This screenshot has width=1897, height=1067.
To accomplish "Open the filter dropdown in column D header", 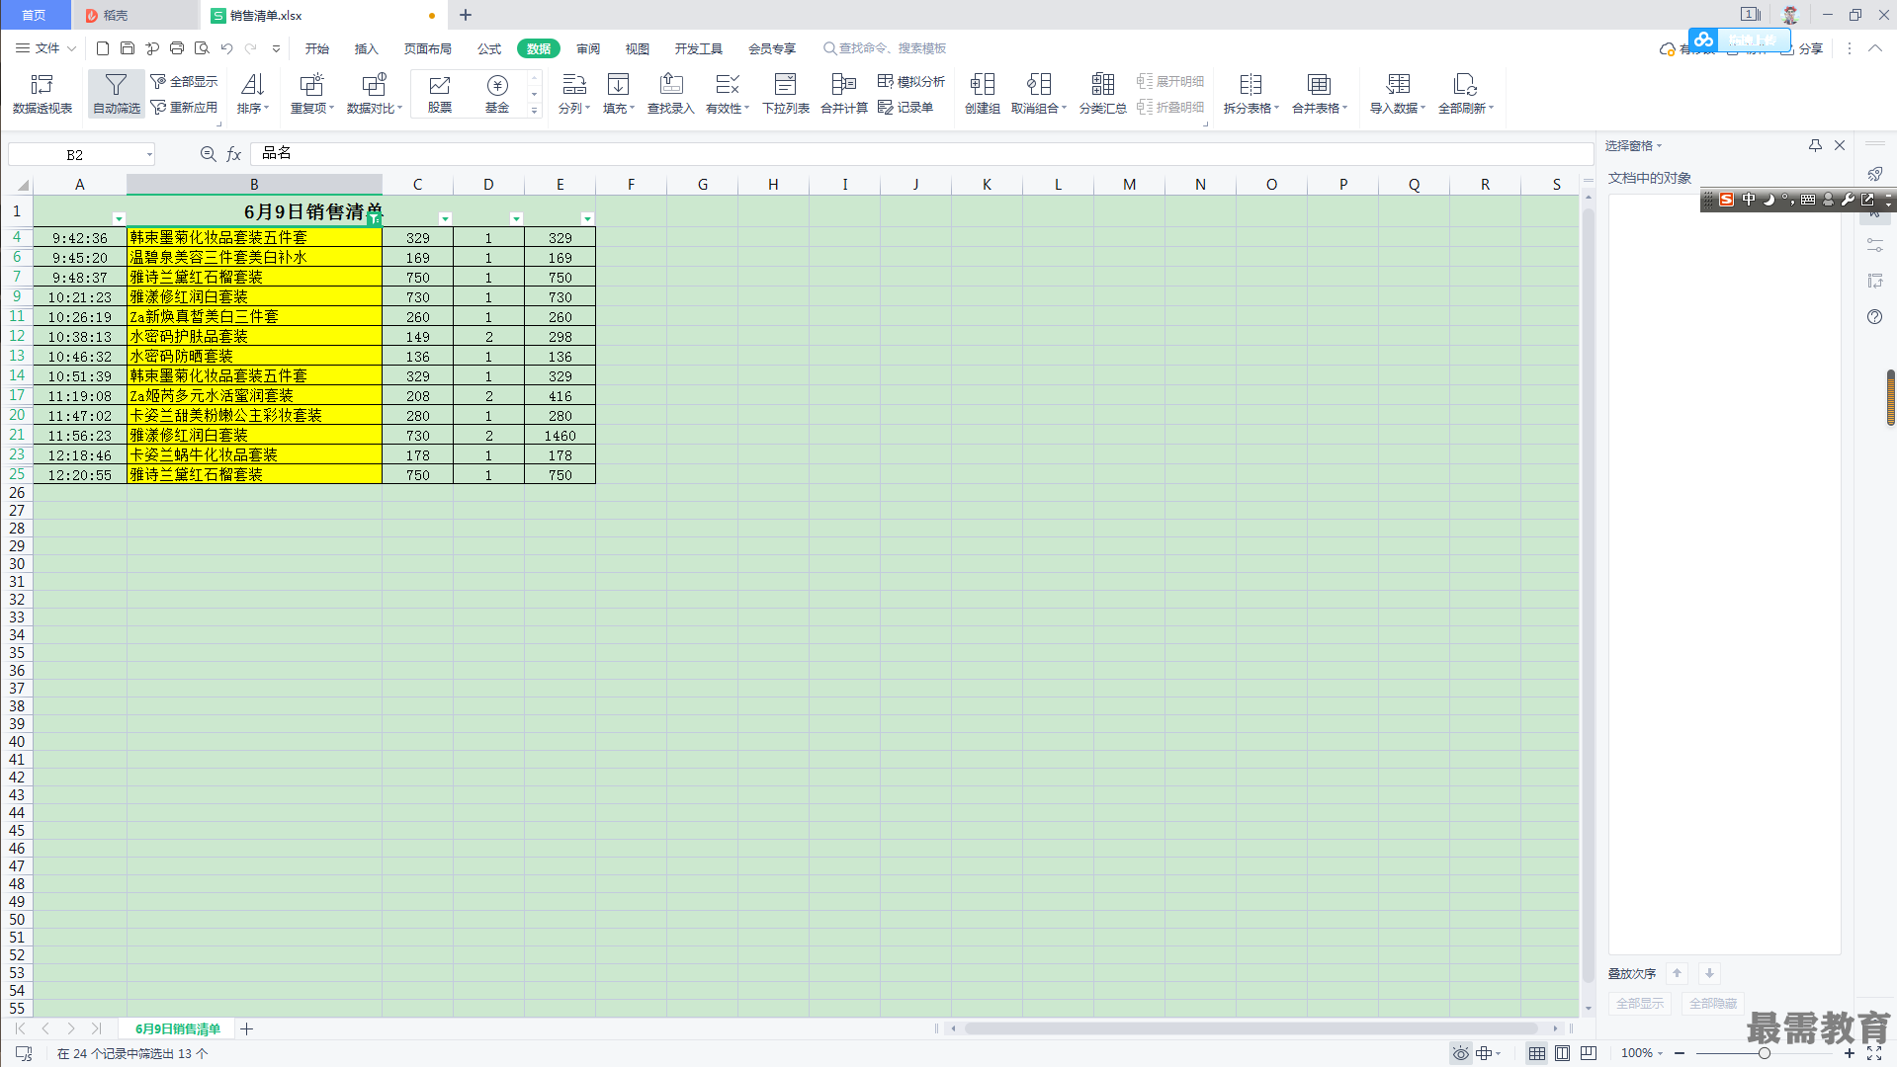I will pos(516,218).
